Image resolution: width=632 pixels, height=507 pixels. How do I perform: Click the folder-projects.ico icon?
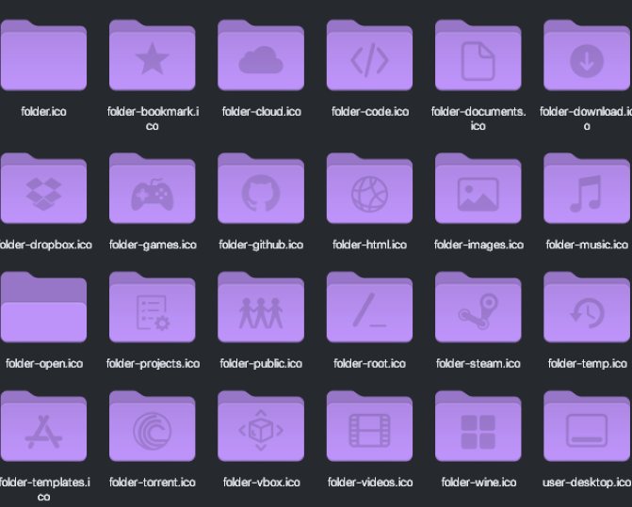tap(153, 311)
